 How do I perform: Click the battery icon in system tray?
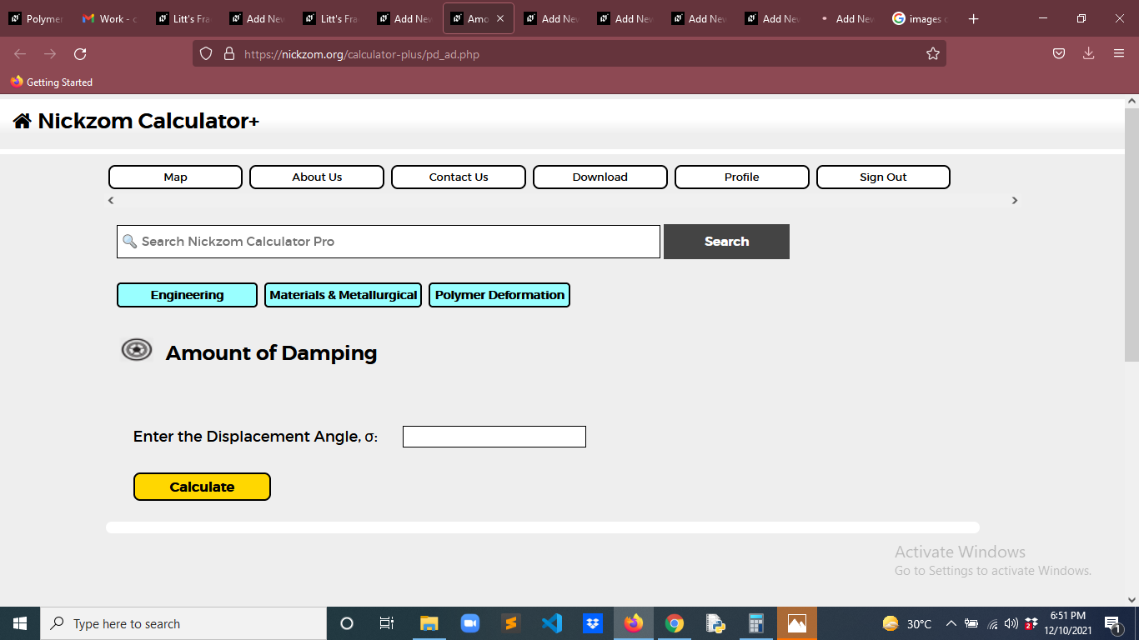(971, 623)
